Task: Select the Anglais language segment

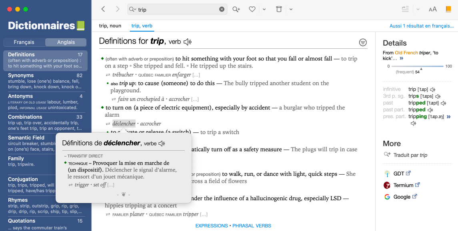Action: tap(66, 42)
